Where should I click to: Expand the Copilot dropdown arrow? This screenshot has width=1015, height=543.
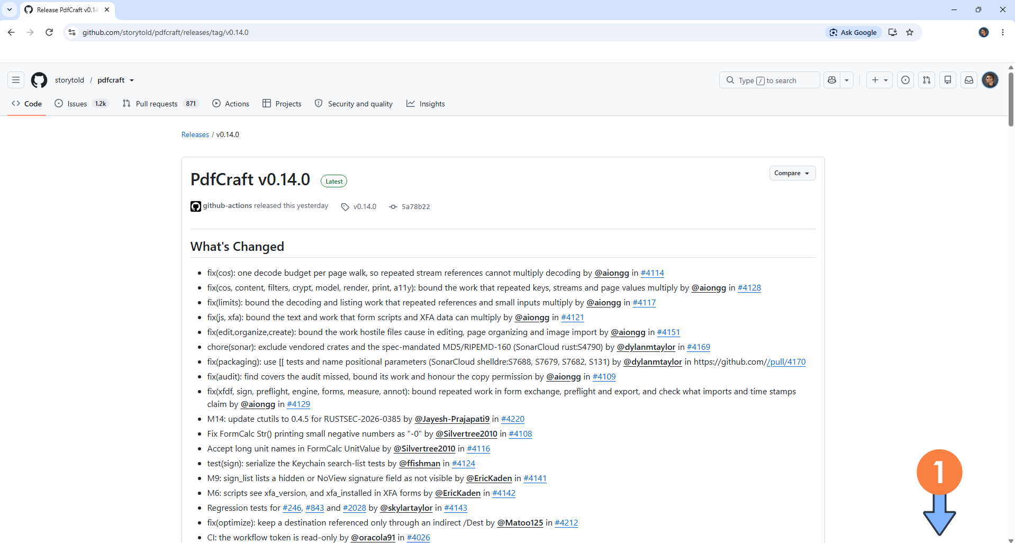(x=847, y=80)
